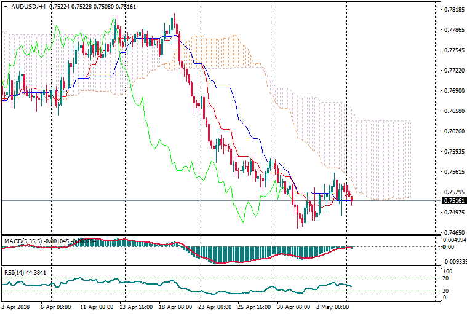Click the AUDUSD,H4 chart title label
This screenshot has width=467, height=314.
(x=24, y=7)
